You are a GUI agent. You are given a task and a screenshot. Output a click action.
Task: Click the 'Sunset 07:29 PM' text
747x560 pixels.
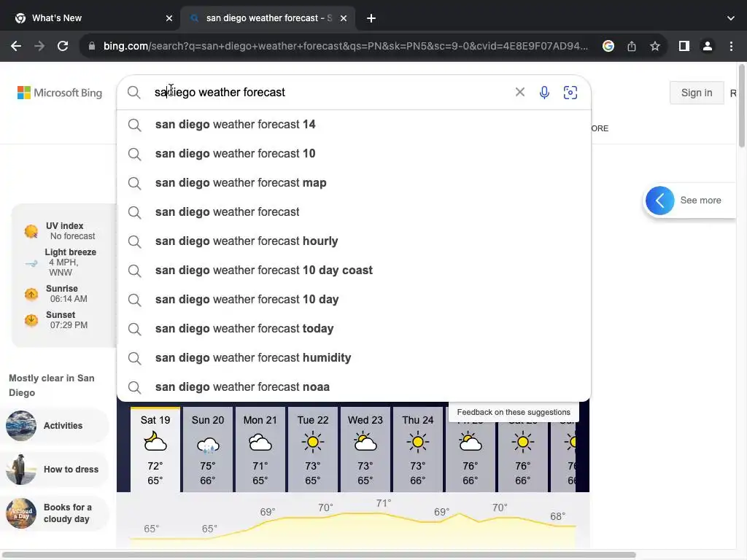66,320
